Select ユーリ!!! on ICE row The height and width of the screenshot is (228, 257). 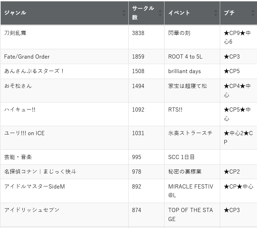[x=129, y=138]
